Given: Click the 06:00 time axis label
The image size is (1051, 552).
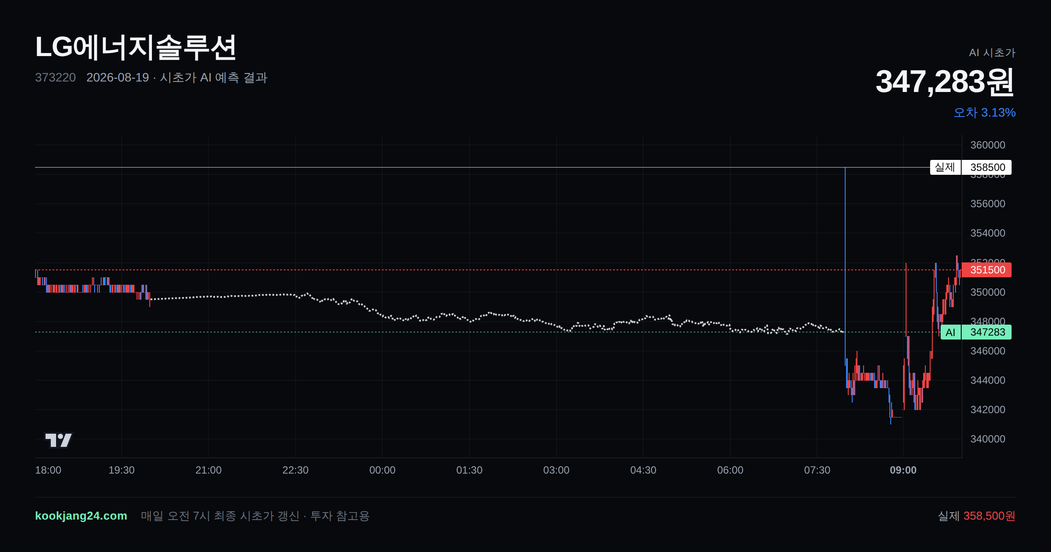Looking at the screenshot, I should click(730, 470).
